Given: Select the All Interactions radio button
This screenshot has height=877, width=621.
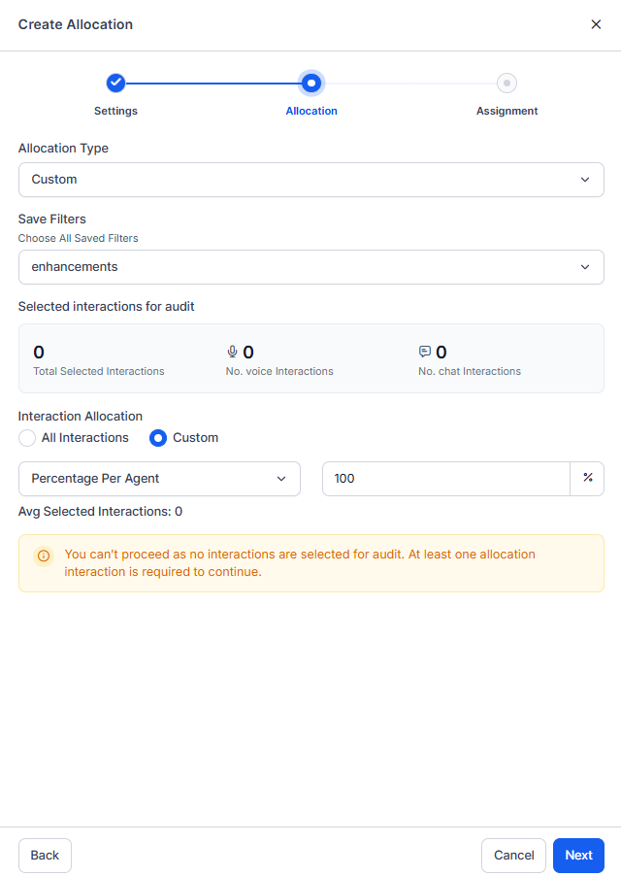Looking at the screenshot, I should pyautogui.click(x=27, y=438).
